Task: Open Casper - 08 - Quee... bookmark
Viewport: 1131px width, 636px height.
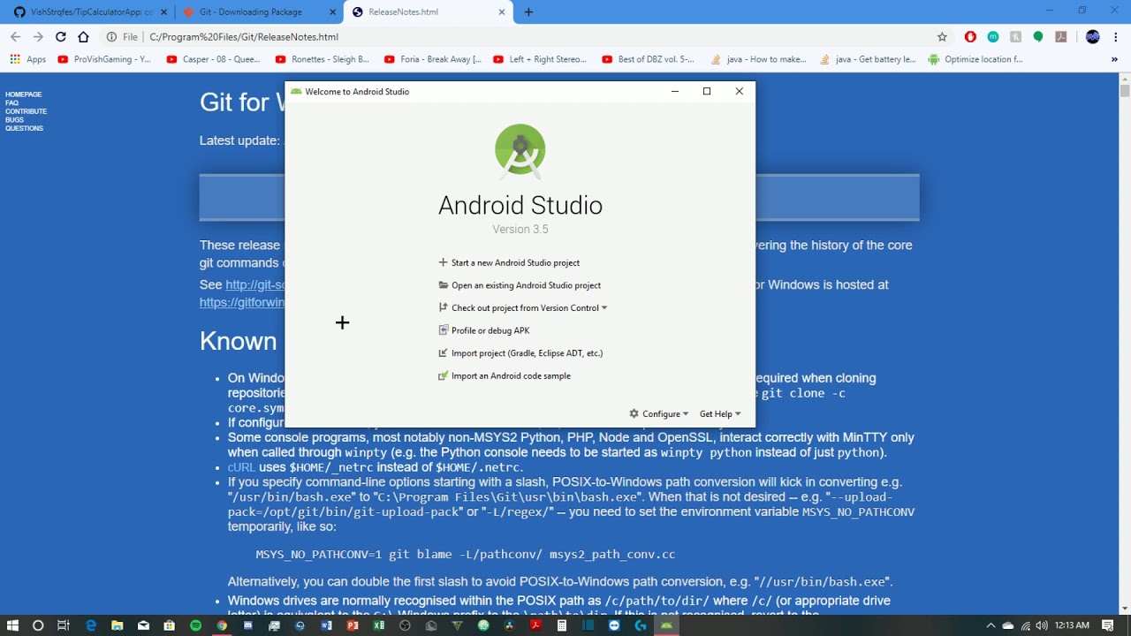Action: pyautogui.click(x=213, y=59)
